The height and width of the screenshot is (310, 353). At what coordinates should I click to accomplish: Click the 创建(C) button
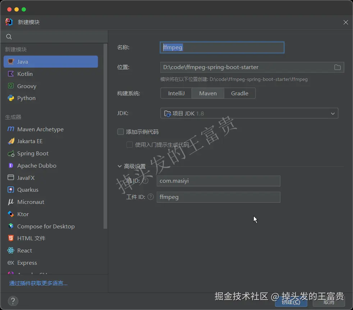tap(291, 302)
